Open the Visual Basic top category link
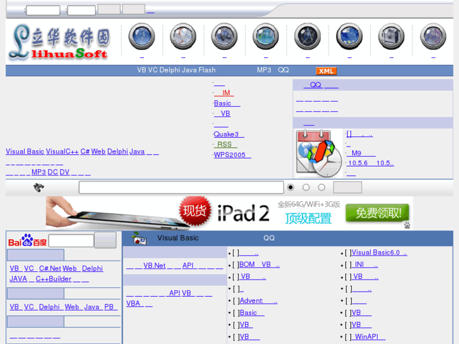 point(25,151)
